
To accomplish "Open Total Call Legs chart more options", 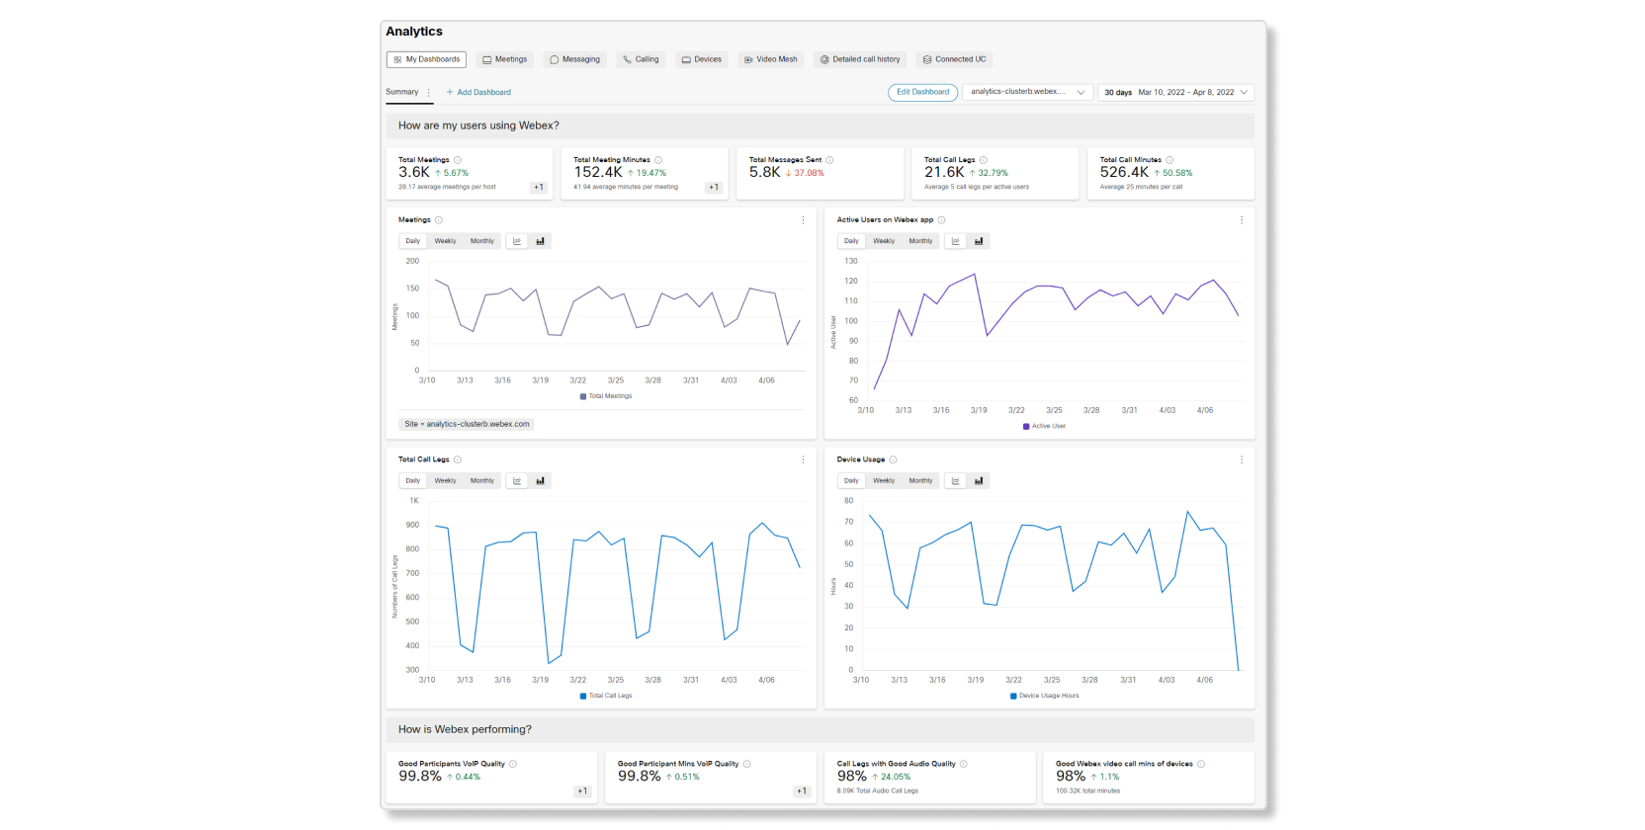I will [x=803, y=459].
